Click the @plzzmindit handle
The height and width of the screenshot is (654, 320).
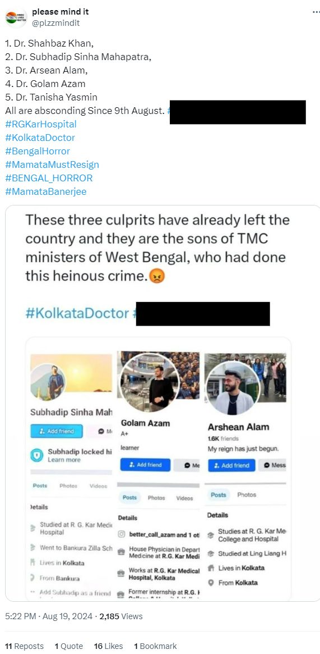pos(55,24)
